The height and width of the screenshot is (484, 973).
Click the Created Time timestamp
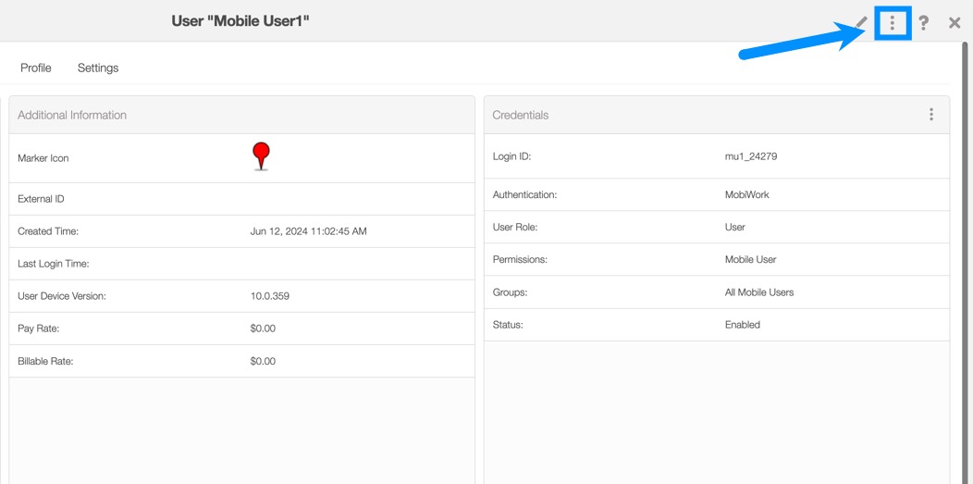[x=308, y=231]
